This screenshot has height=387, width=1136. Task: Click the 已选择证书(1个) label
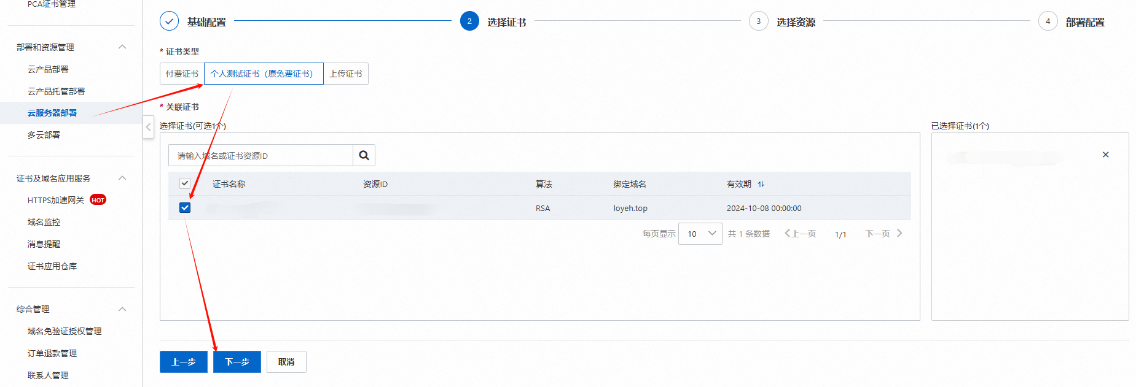click(x=960, y=126)
